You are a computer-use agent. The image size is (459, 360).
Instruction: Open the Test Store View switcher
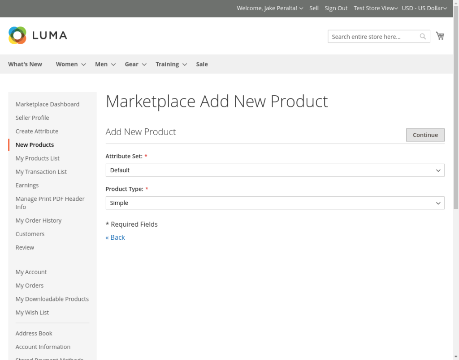[x=376, y=8]
